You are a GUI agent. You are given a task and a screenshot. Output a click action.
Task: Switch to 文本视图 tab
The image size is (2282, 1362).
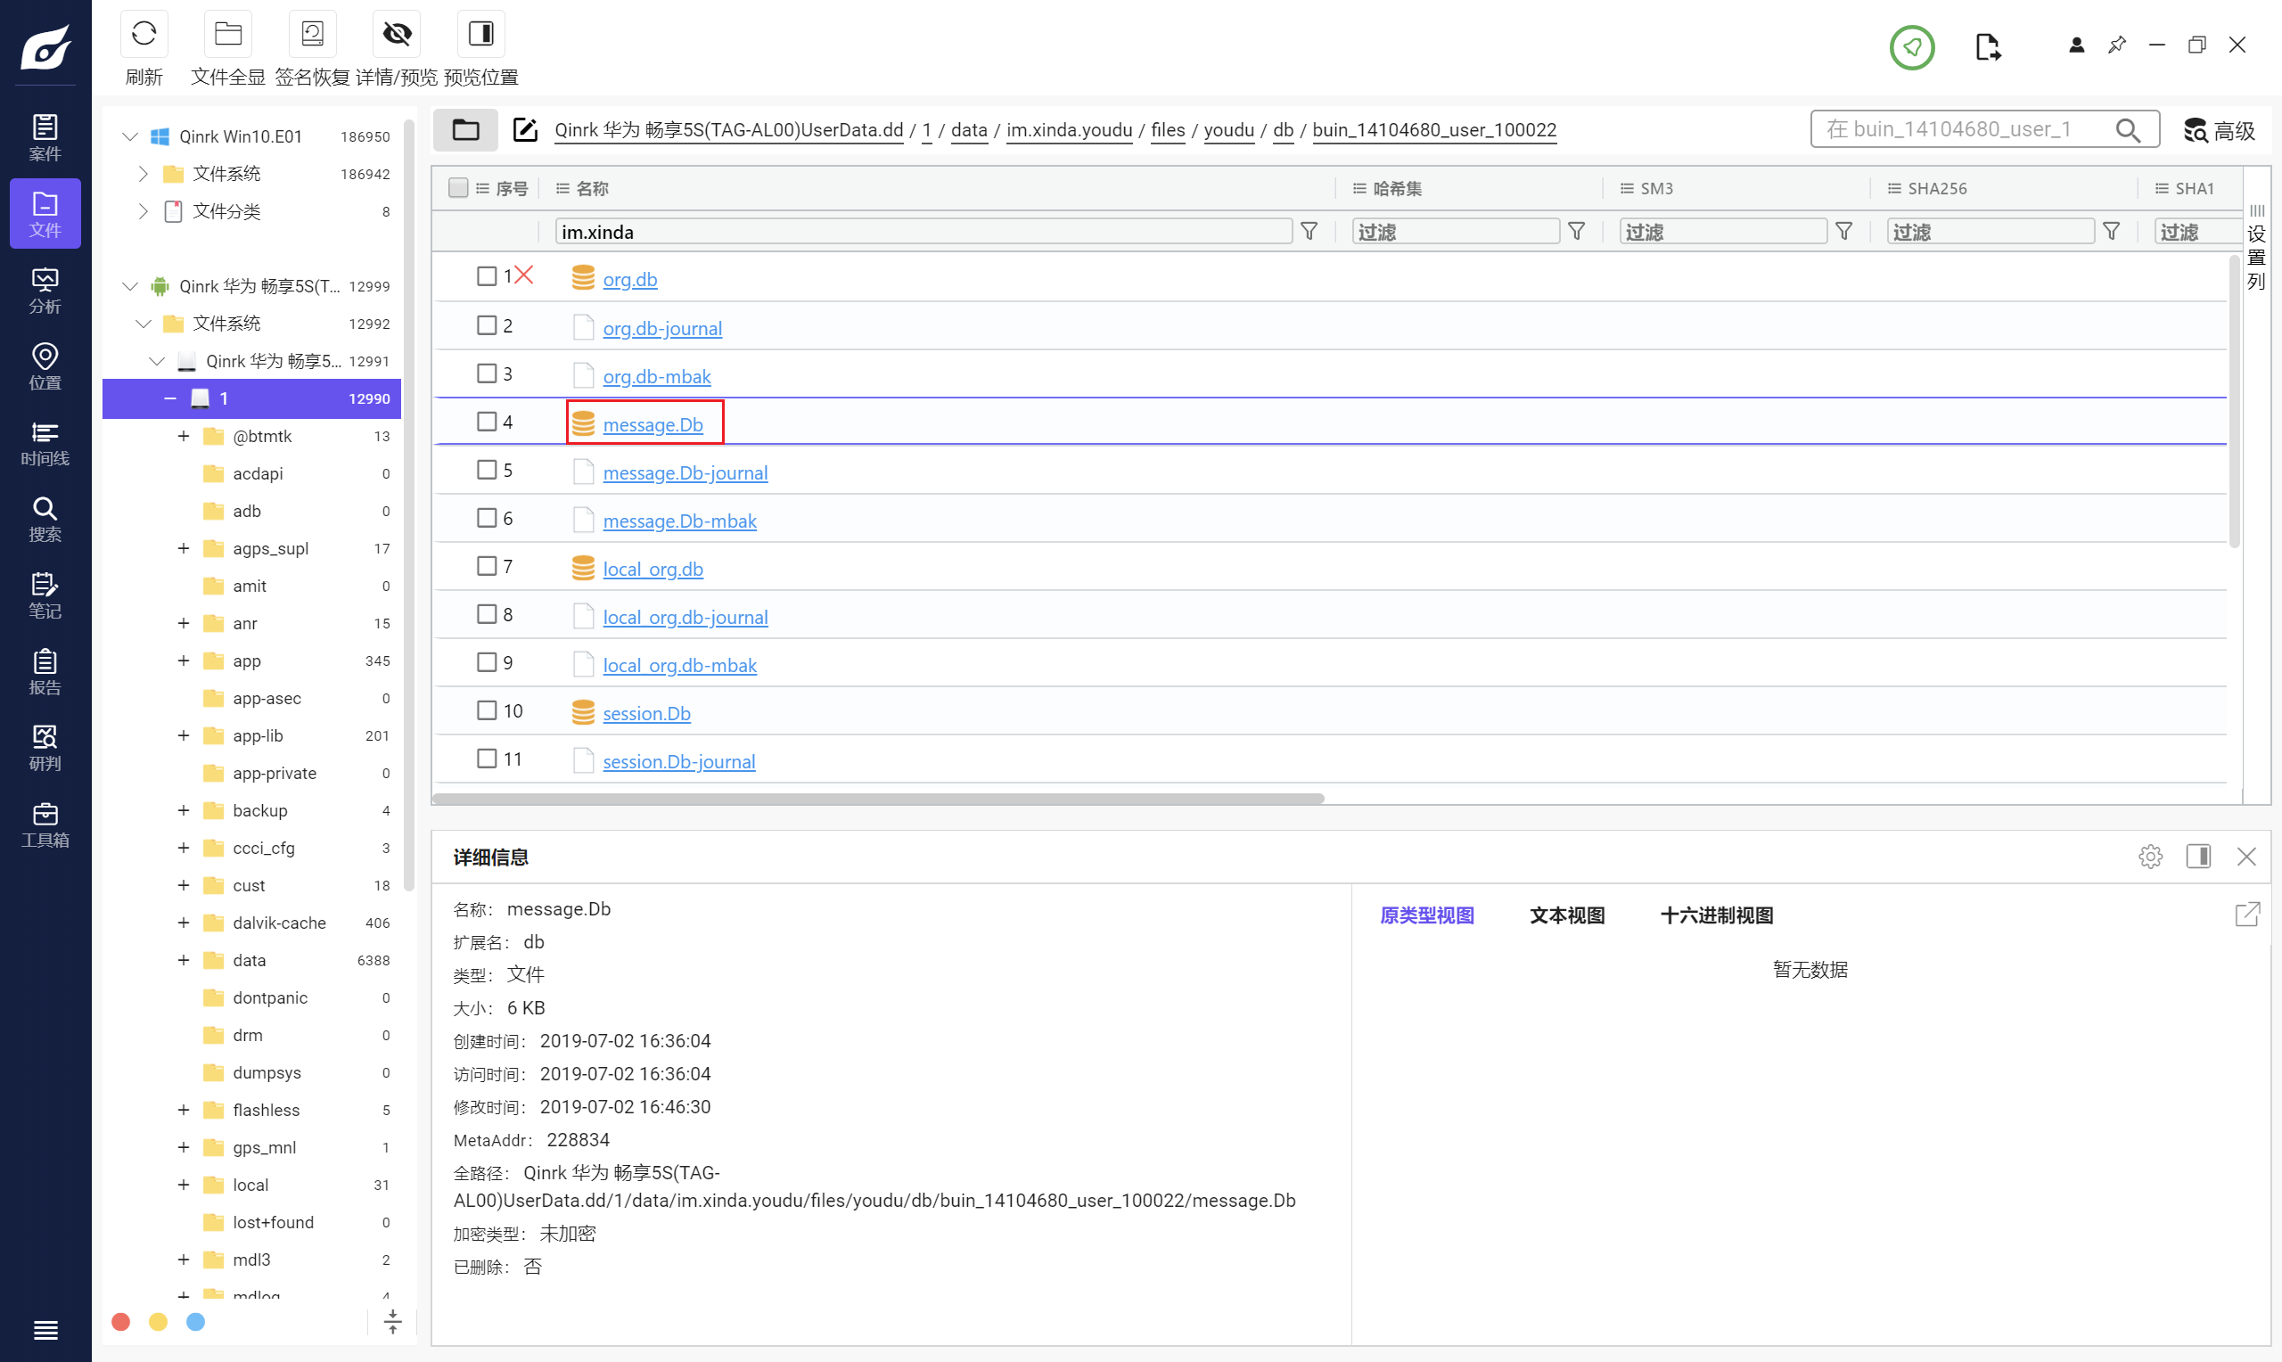tap(1567, 915)
